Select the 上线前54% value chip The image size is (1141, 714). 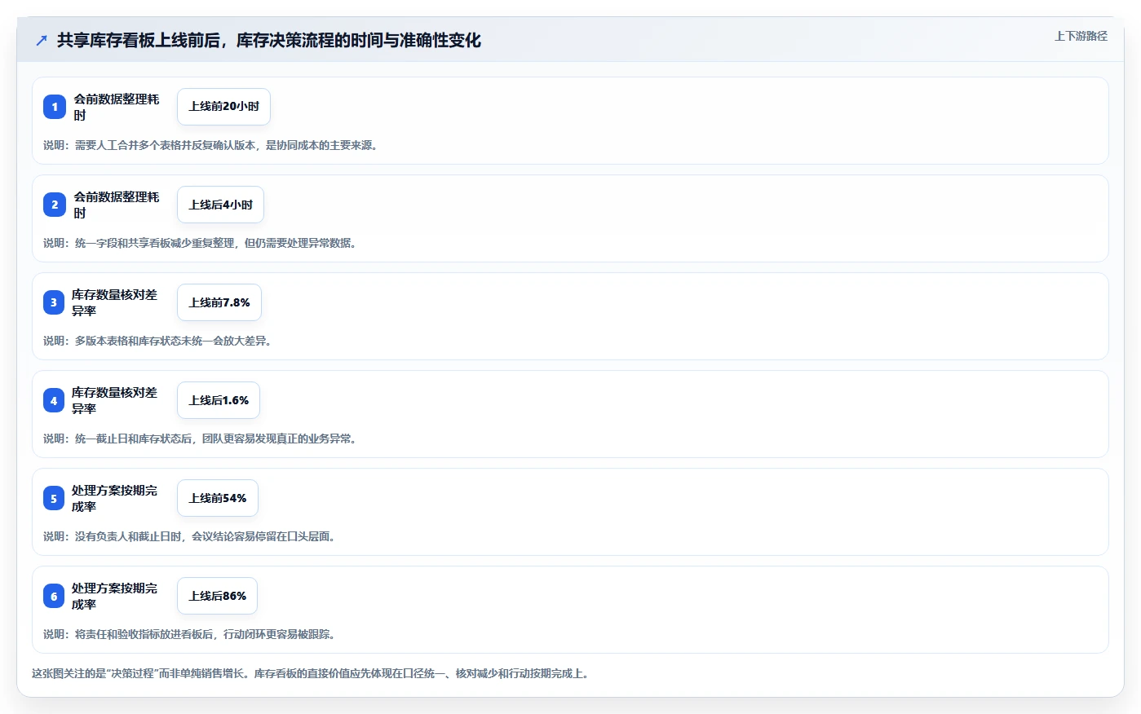point(218,498)
